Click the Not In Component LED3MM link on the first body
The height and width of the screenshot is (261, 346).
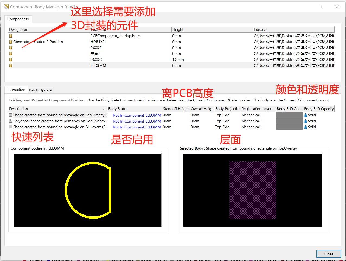point(137,115)
